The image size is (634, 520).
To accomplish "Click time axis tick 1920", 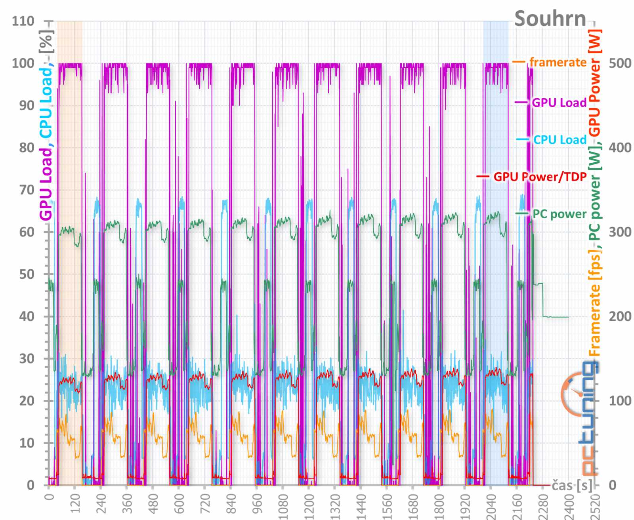I will 465,507.
